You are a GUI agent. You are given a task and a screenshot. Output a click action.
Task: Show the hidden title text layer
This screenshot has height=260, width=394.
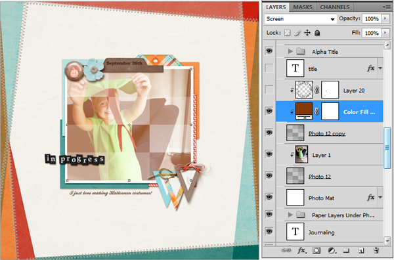[x=269, y=68]
